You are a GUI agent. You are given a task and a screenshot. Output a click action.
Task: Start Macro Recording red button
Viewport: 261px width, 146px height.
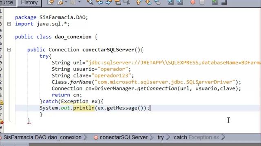click(x=193, y=2)
